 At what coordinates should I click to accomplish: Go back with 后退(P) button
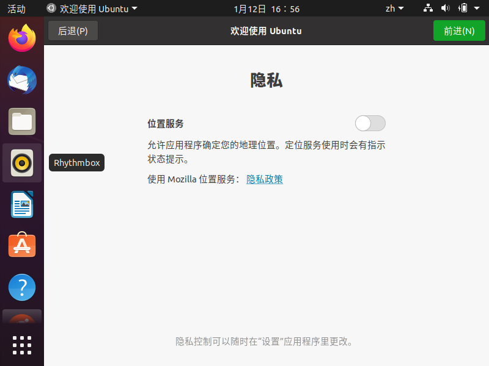(x=73, y=31)
